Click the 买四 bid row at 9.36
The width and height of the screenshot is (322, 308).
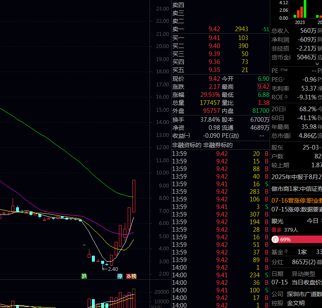click(220, 62)
